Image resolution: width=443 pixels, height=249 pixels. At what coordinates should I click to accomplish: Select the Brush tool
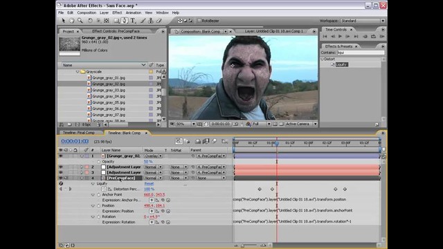click(143, 21)
